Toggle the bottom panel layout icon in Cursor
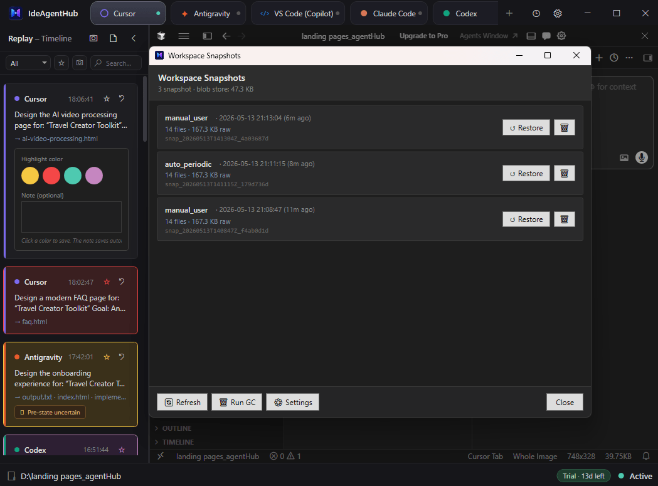The height and width of the screenshot is (486, 658). tap(531, 36)
